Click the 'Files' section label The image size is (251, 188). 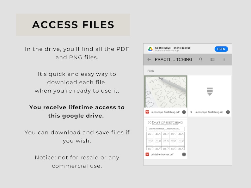150,71
